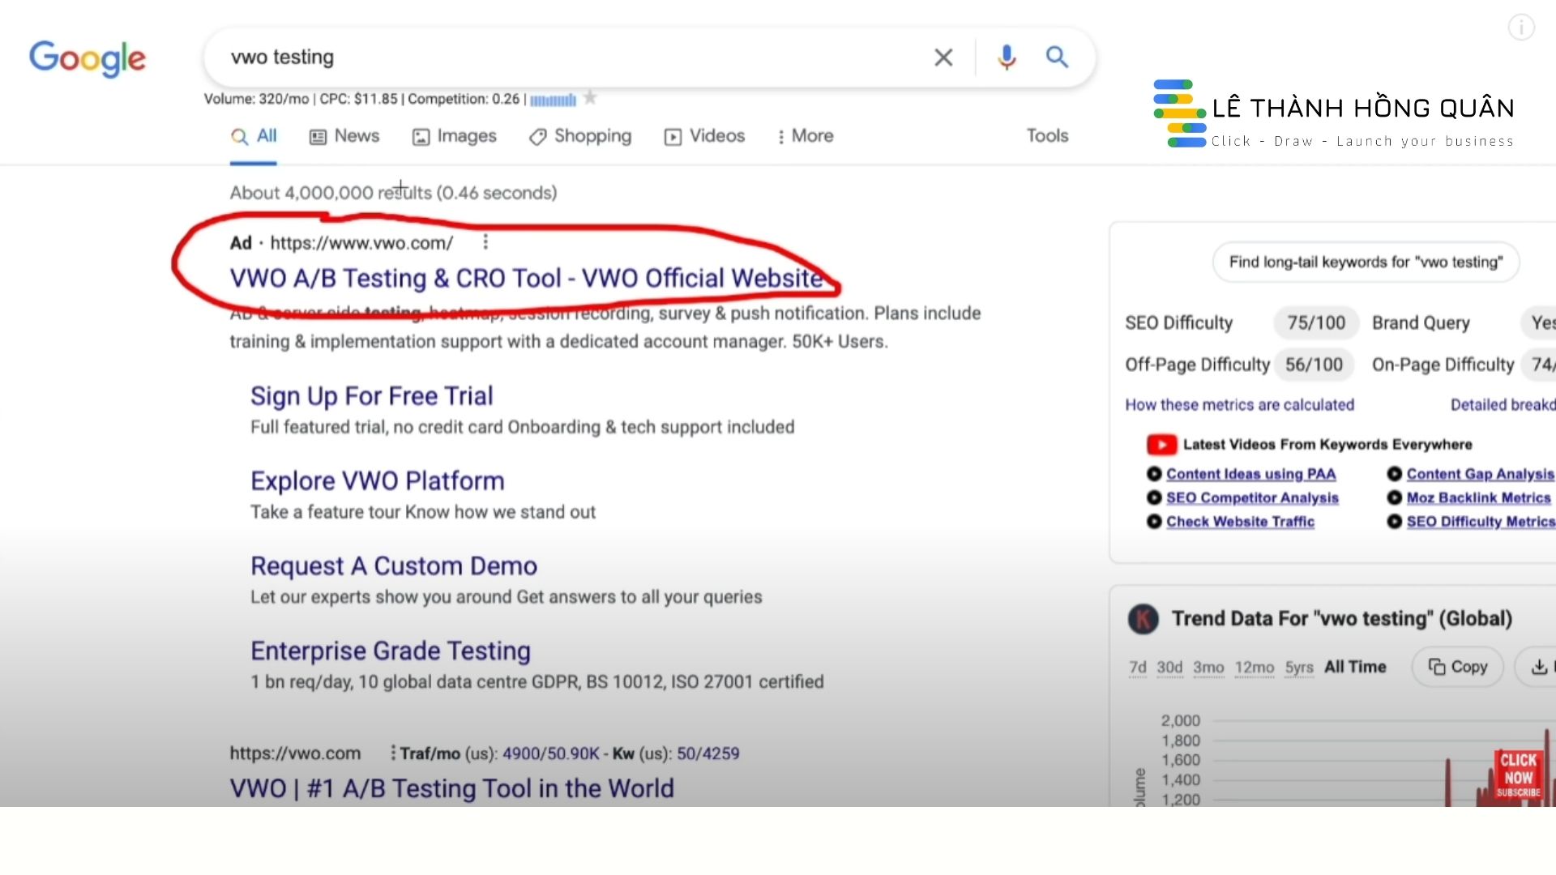The image size is (1556, 875).
Task: Click the download icon beside Copy
Action: (x=1539, y=667)
